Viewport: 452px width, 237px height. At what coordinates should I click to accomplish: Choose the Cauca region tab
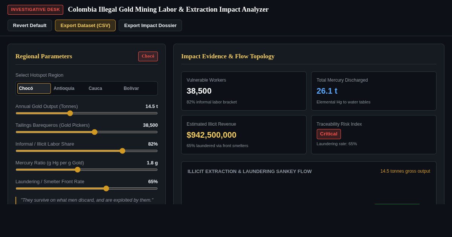point(104,88)
